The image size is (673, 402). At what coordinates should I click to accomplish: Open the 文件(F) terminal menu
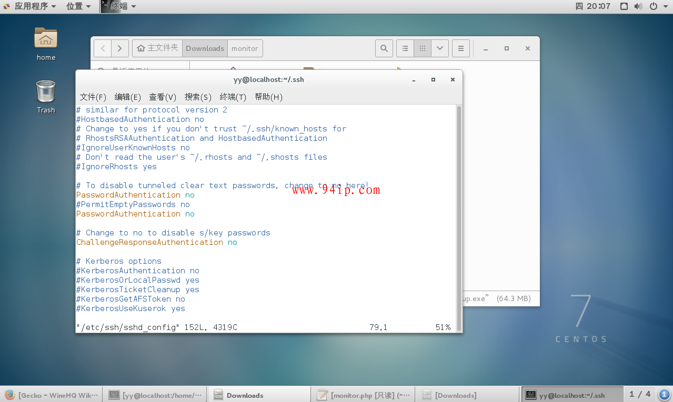pos(93,97)
